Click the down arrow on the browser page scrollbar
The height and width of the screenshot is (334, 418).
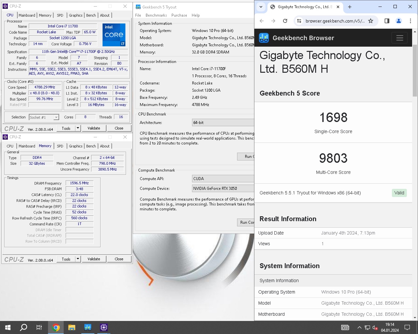(415, 317)
